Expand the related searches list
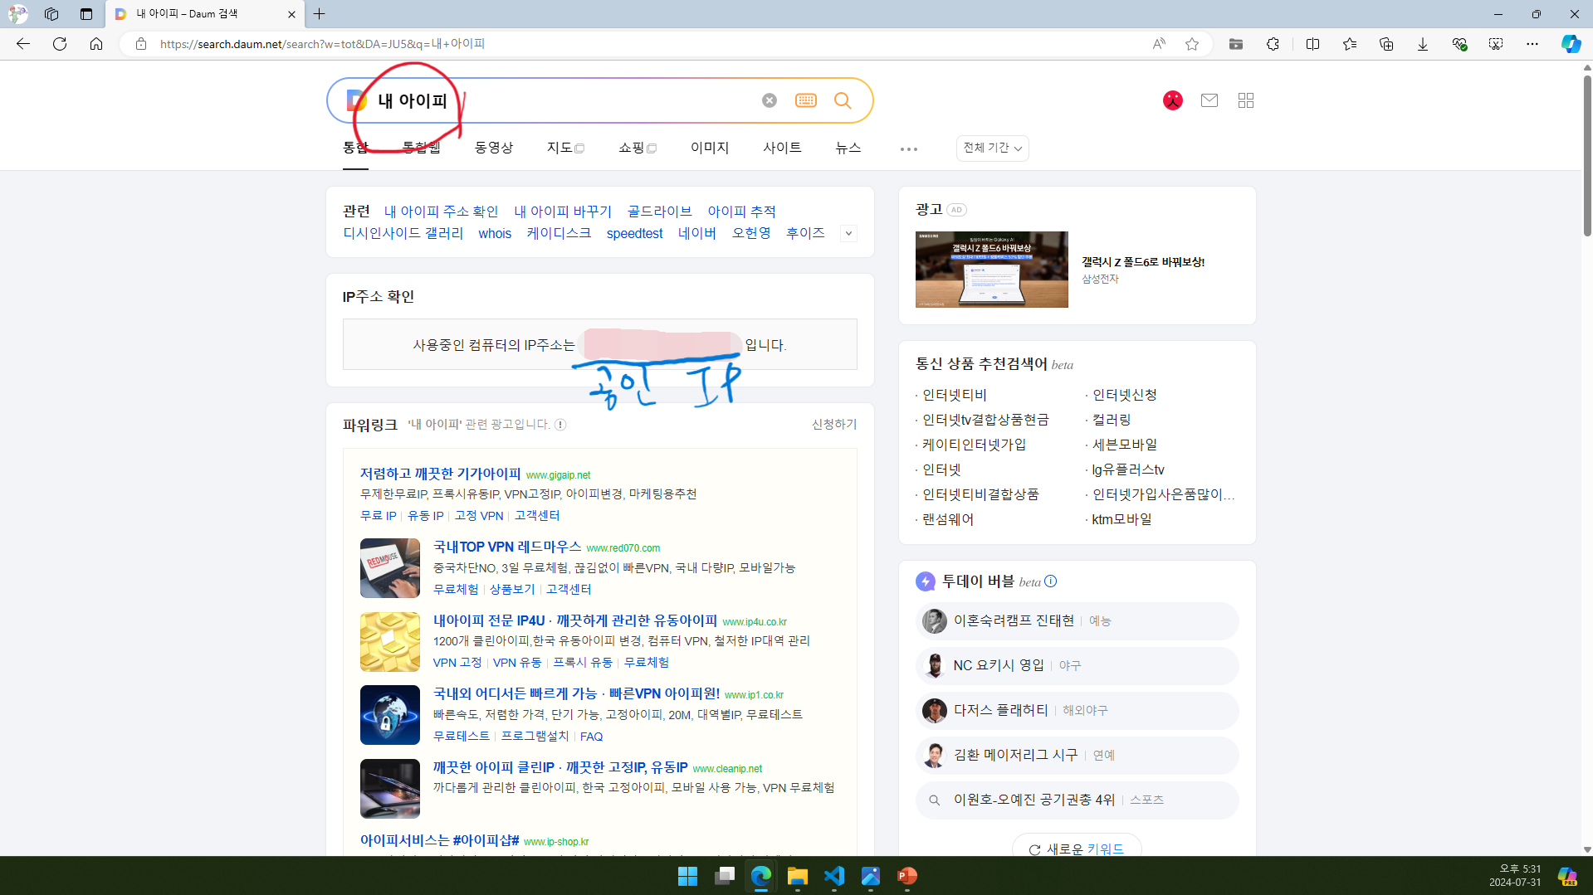 point(848,234)
